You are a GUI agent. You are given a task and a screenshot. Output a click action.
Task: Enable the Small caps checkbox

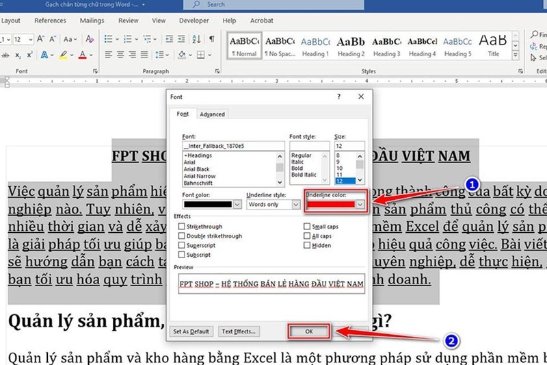tap(307, 227)
